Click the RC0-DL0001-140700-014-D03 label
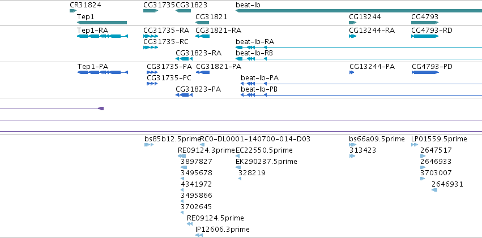The width and height of the screenshot is (482, 238). pos(255,139)
